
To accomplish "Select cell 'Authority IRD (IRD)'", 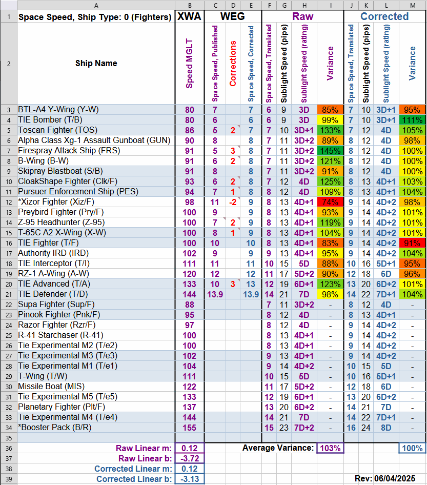I will [x=96, y=253].
